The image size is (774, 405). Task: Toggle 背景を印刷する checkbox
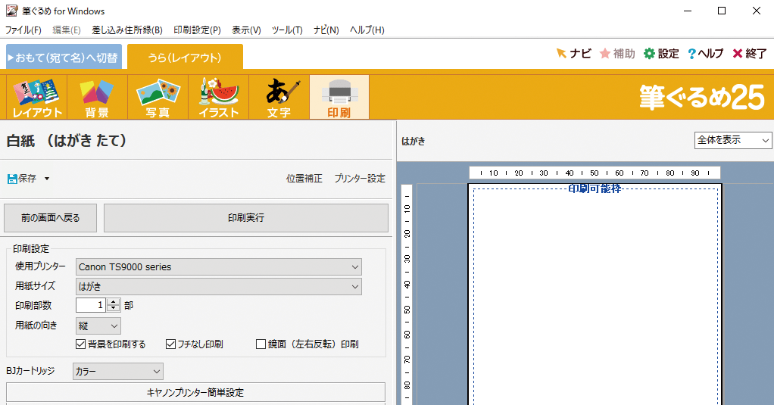tap(81, 344)
